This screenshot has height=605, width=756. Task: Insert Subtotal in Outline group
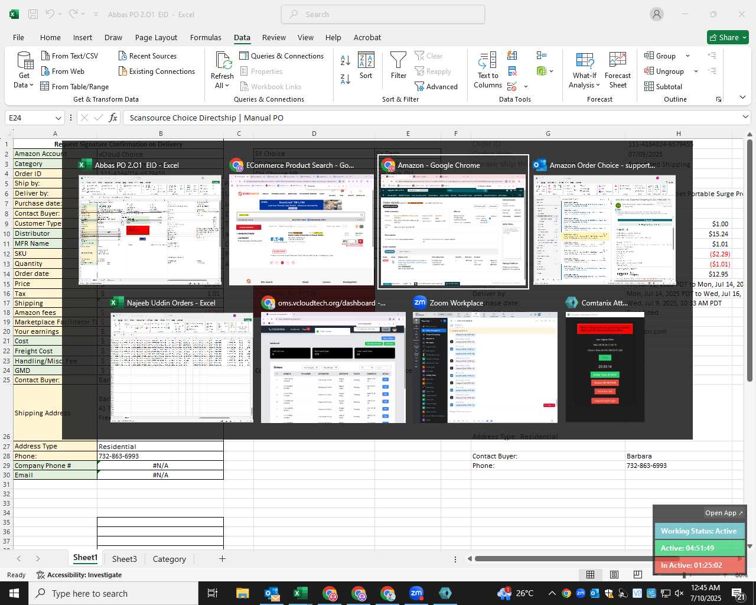pos(663,86)
